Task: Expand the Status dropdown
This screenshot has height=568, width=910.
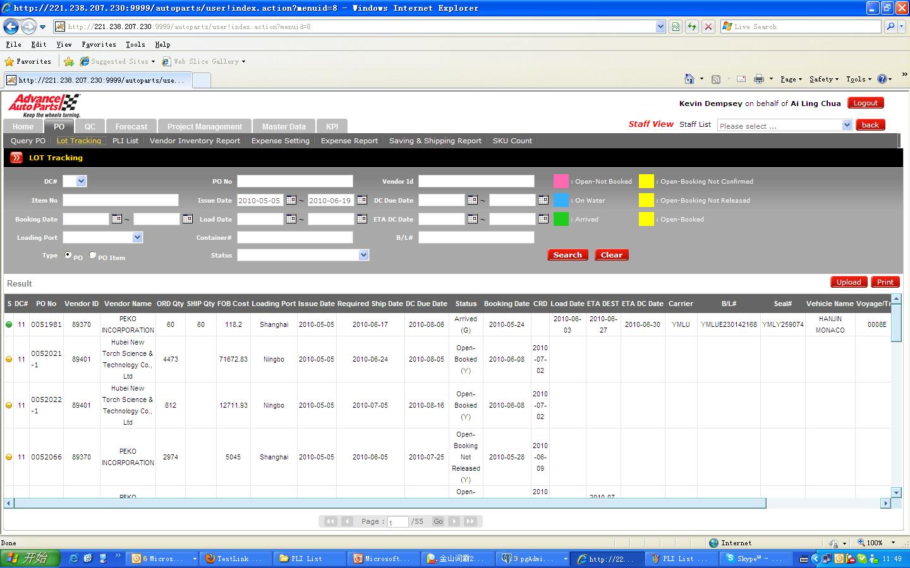Action: click(363, 255)
